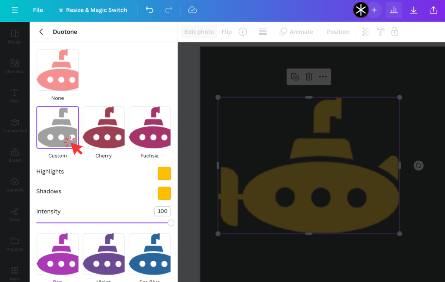Open the Flip options
The height and width of the screenshot is (282, 445).
point(227,32)
